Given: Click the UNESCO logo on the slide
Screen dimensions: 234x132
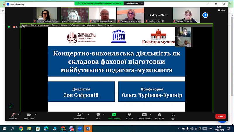Looking at the screenshot, I should pyautogui.click(x=119, y=36).
